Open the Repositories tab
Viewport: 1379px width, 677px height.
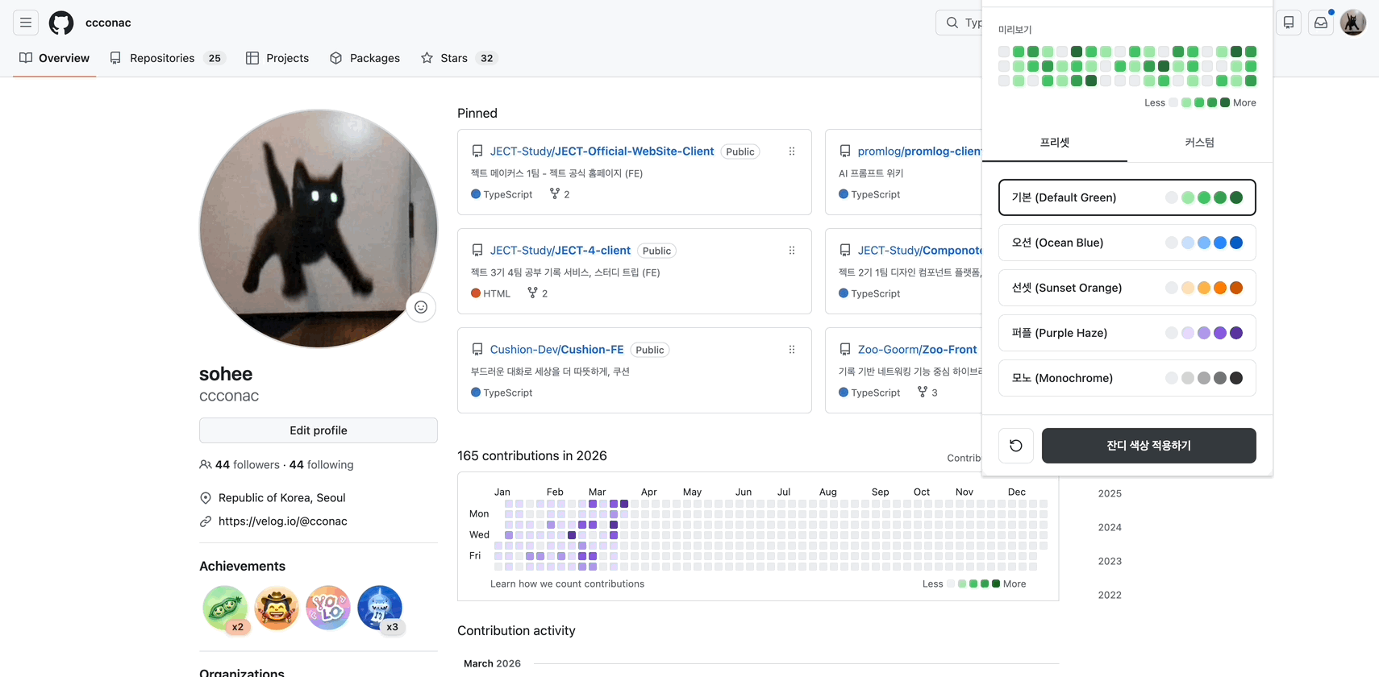point(166,58)
